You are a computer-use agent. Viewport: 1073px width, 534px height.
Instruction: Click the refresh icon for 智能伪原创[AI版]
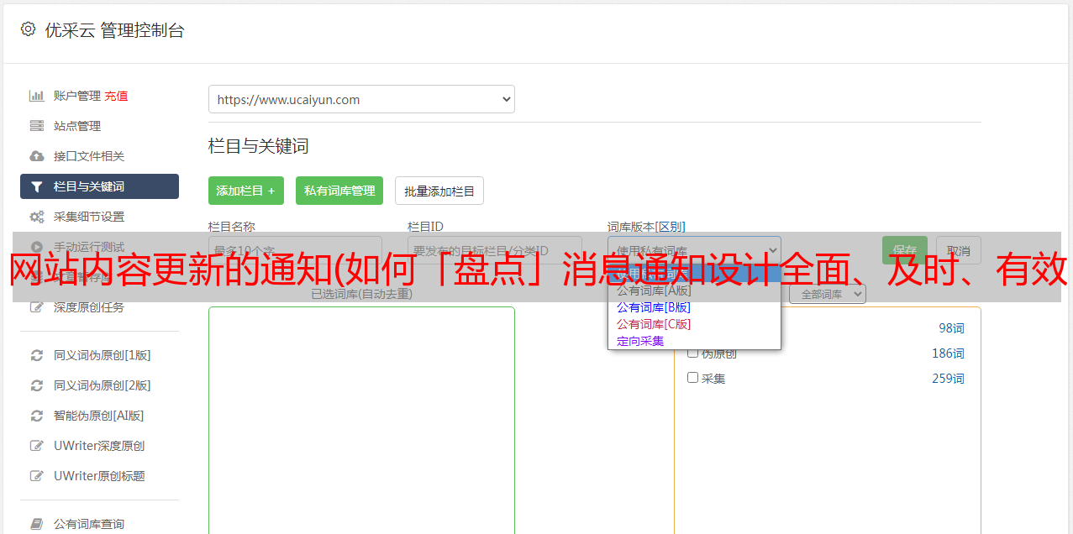coord(36,416)
